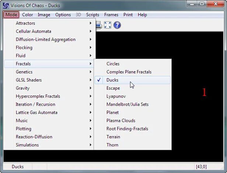Click the printer toolbar icon
The height and width of the screenshot is (173, 227).
click(99, 25)
